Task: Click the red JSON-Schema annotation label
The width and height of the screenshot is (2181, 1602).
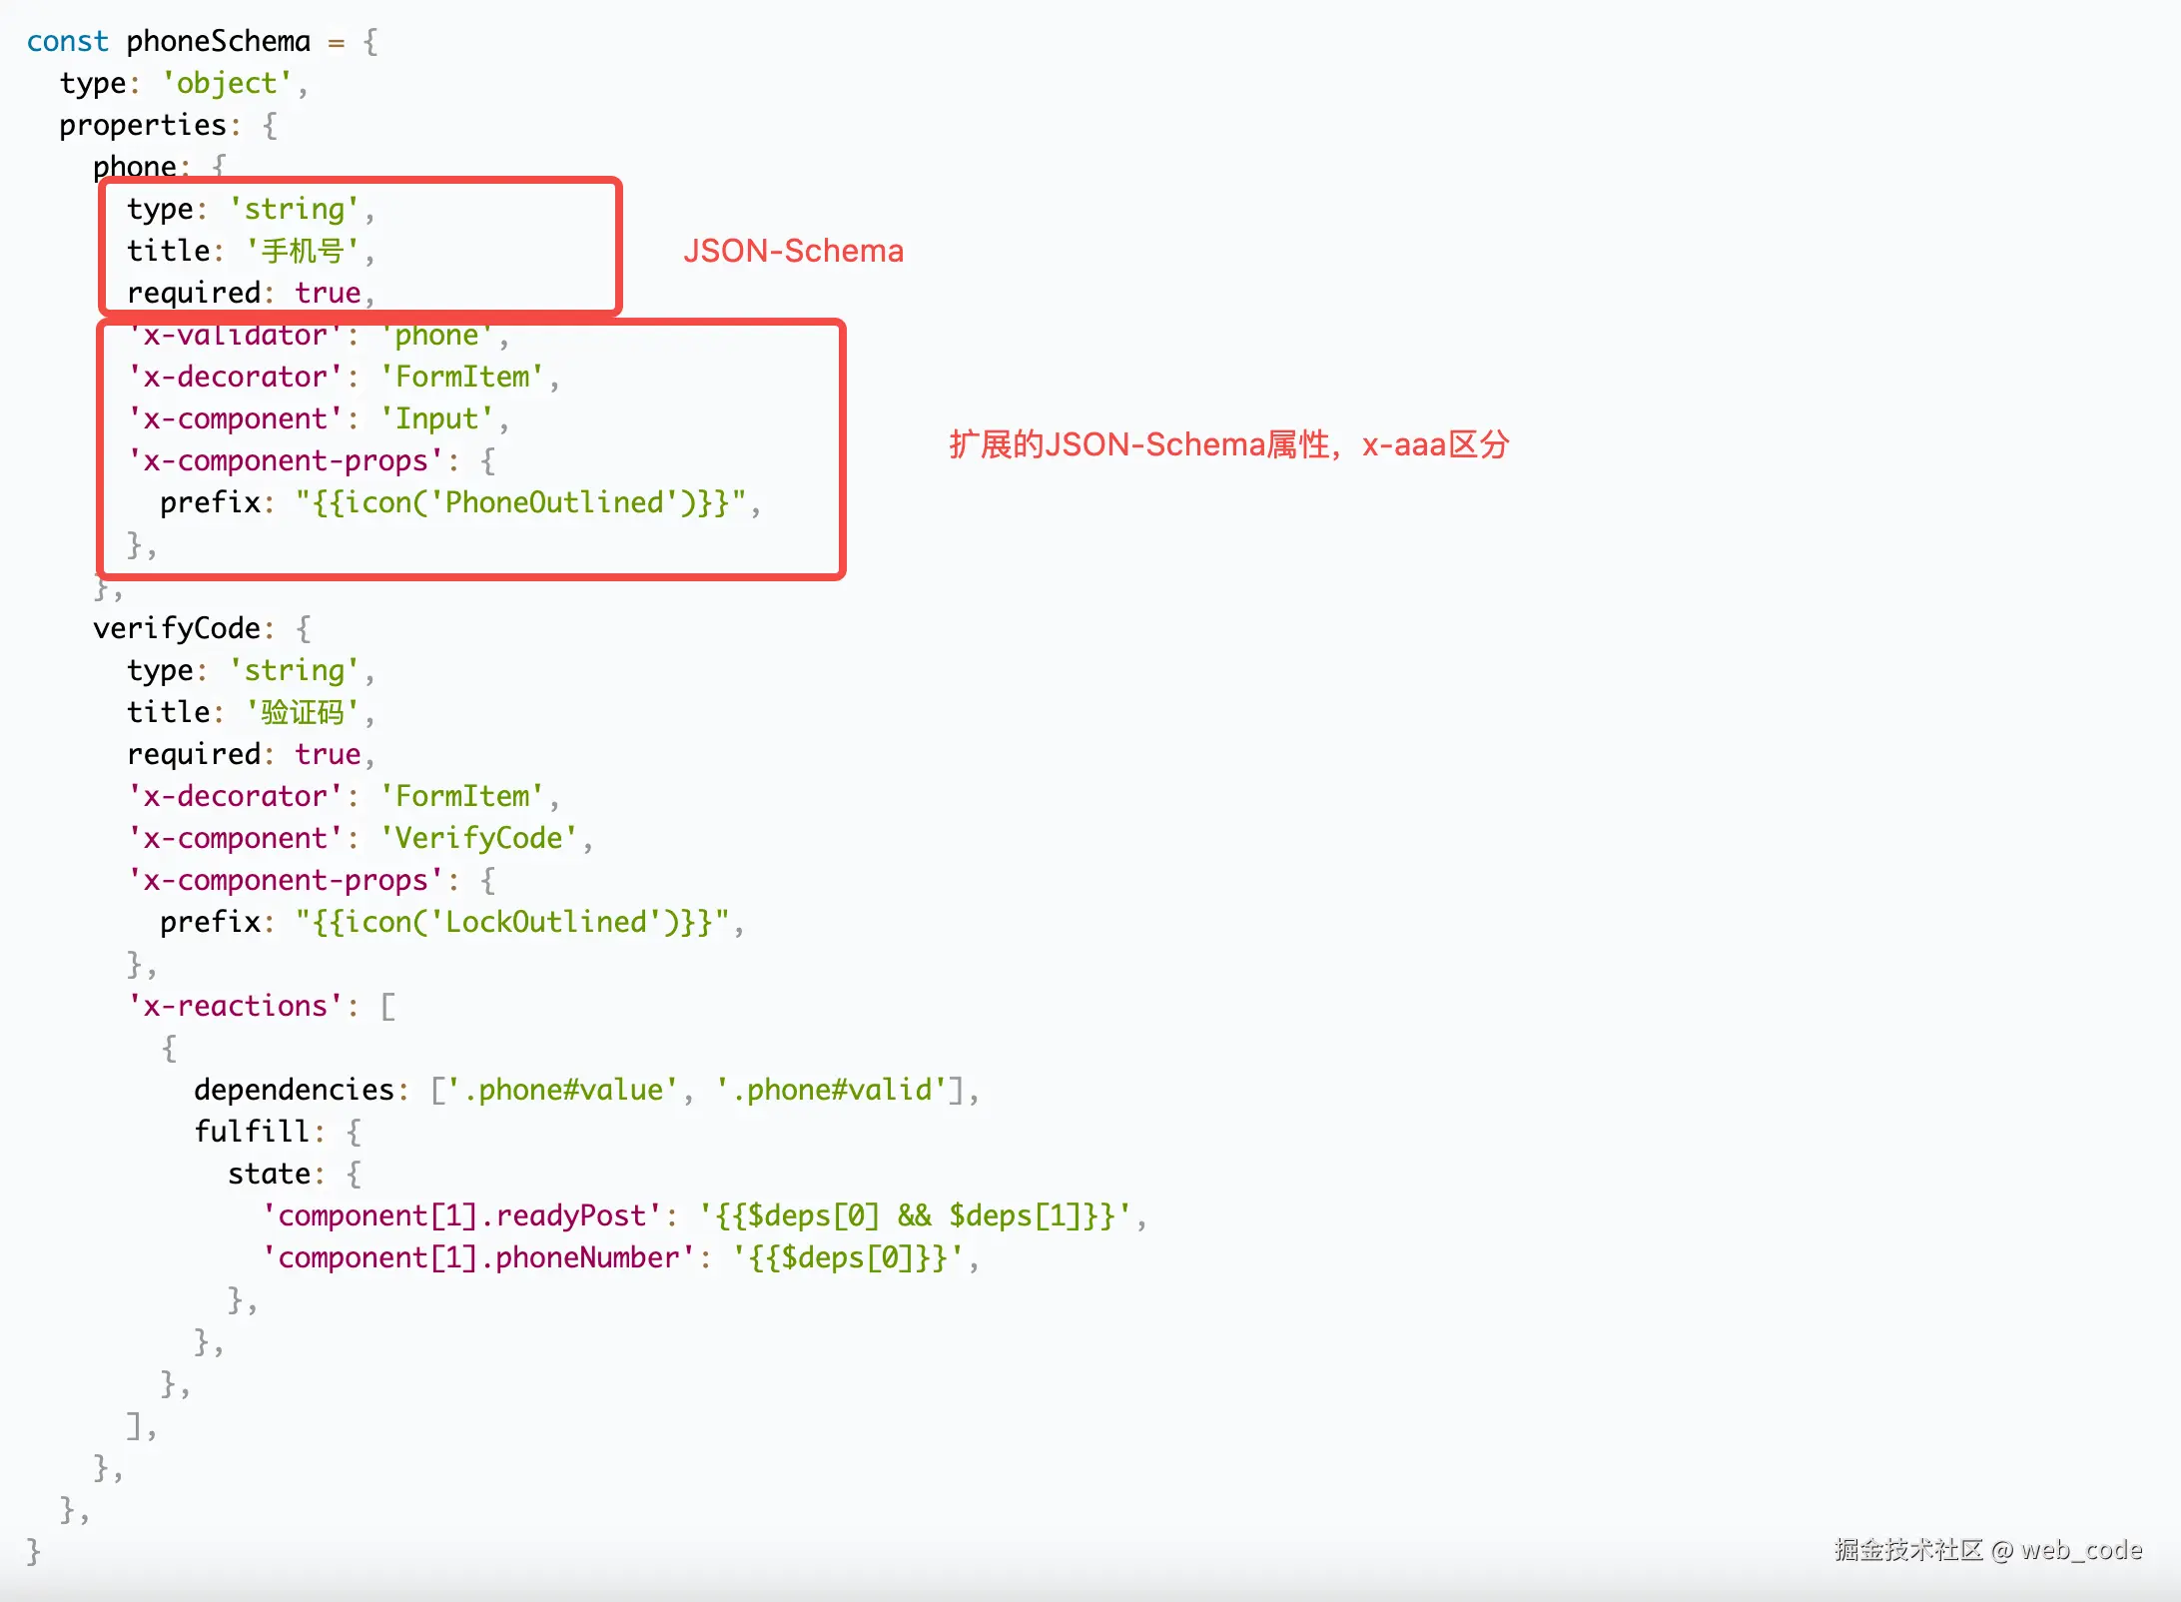Action: (793, 251)
